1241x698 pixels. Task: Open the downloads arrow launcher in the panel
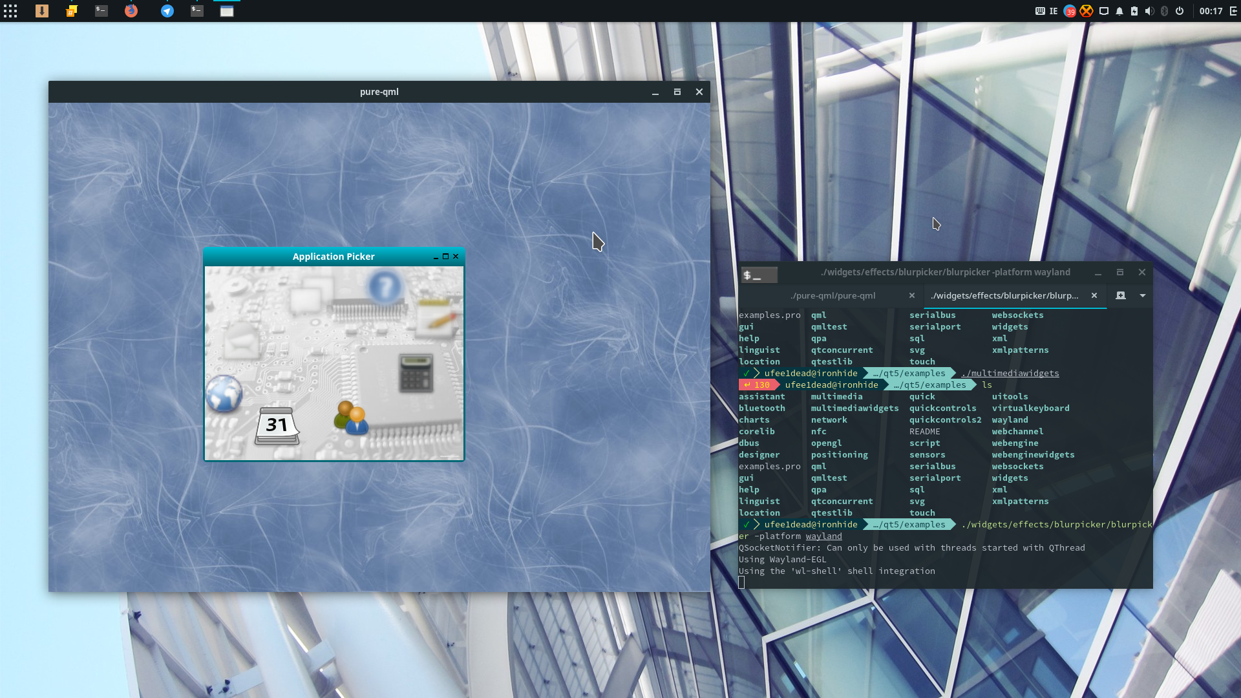coord(42,11)
